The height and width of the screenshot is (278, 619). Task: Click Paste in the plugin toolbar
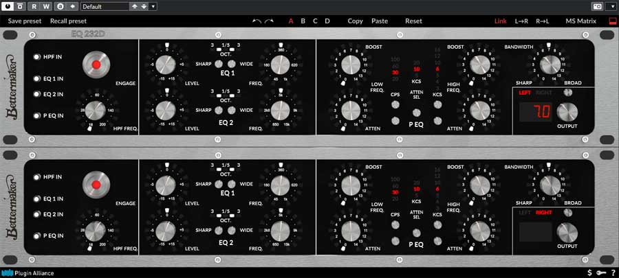(380, 21)
